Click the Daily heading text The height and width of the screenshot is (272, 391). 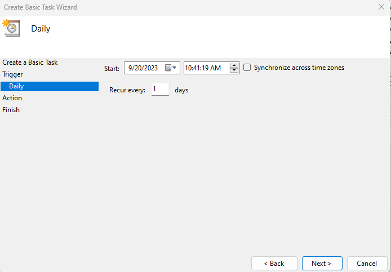[41, 29]
